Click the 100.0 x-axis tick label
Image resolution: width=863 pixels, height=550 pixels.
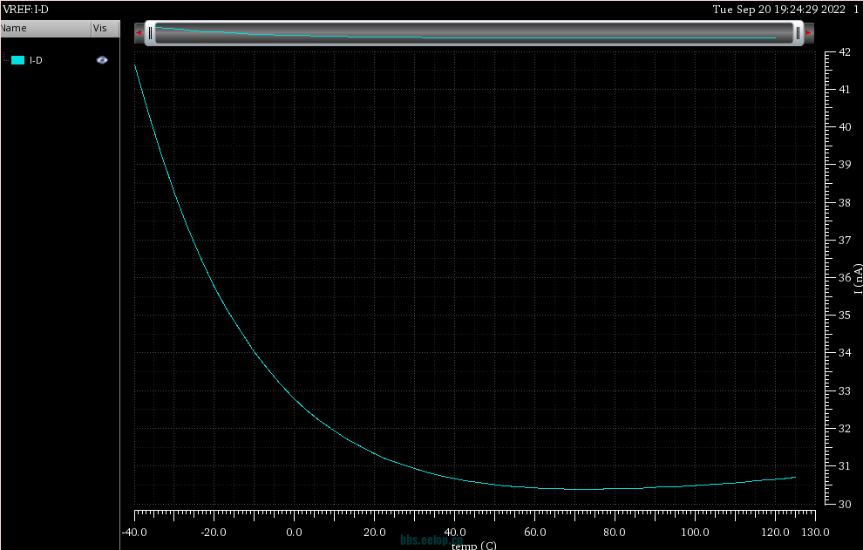(x=695, y=533)
